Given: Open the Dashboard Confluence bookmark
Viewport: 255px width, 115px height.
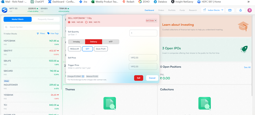Looking at the screenshot, I should click(x=62, y=2).
